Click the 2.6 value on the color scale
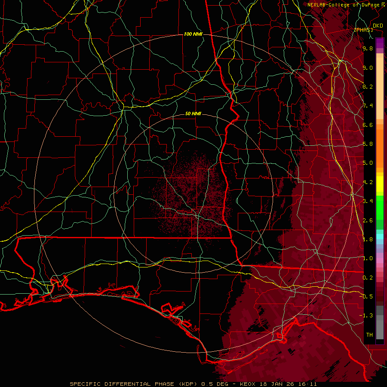The image size is (387, 387). tap(368, 221)
